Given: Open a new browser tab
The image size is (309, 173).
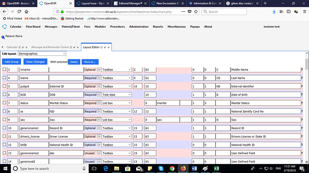Looking at the screenshot, I should (265, 3).
